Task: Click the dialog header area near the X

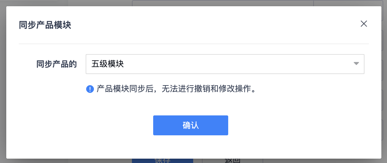Action: (x=313, y=25)
